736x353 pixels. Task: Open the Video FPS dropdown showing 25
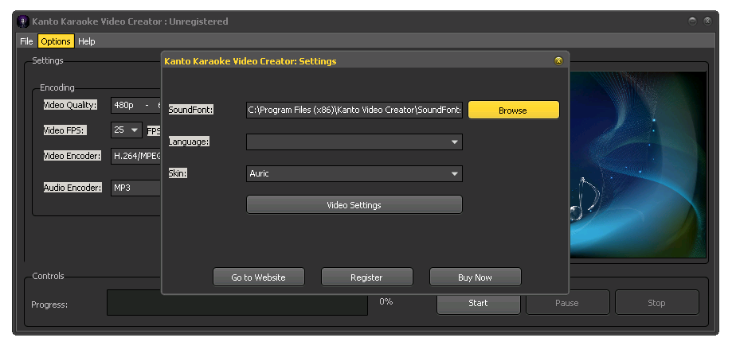pyautogui.click(x=127, y=130)
